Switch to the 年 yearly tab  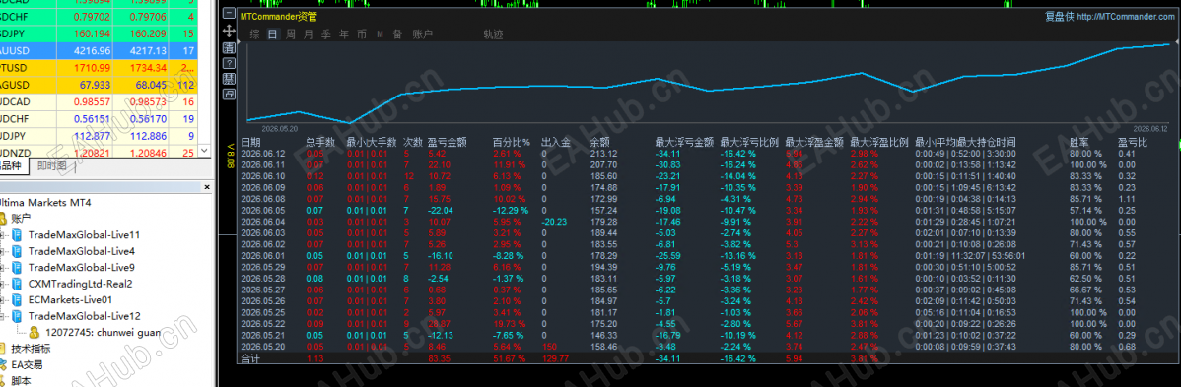(x=344, y=34)
